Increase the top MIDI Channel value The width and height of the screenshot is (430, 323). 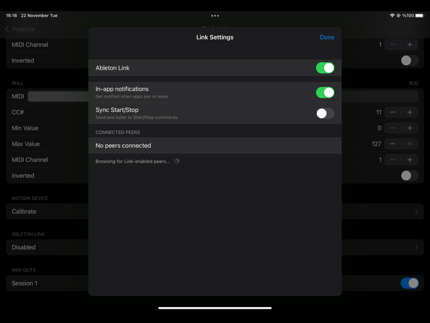click(410, 44)
